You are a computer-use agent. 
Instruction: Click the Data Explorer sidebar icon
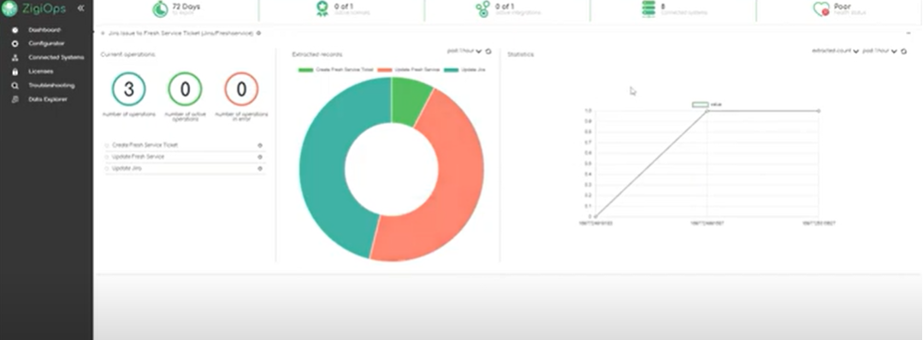[x=15, y=99]
